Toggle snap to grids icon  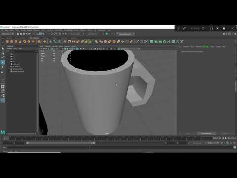point(51,34)
